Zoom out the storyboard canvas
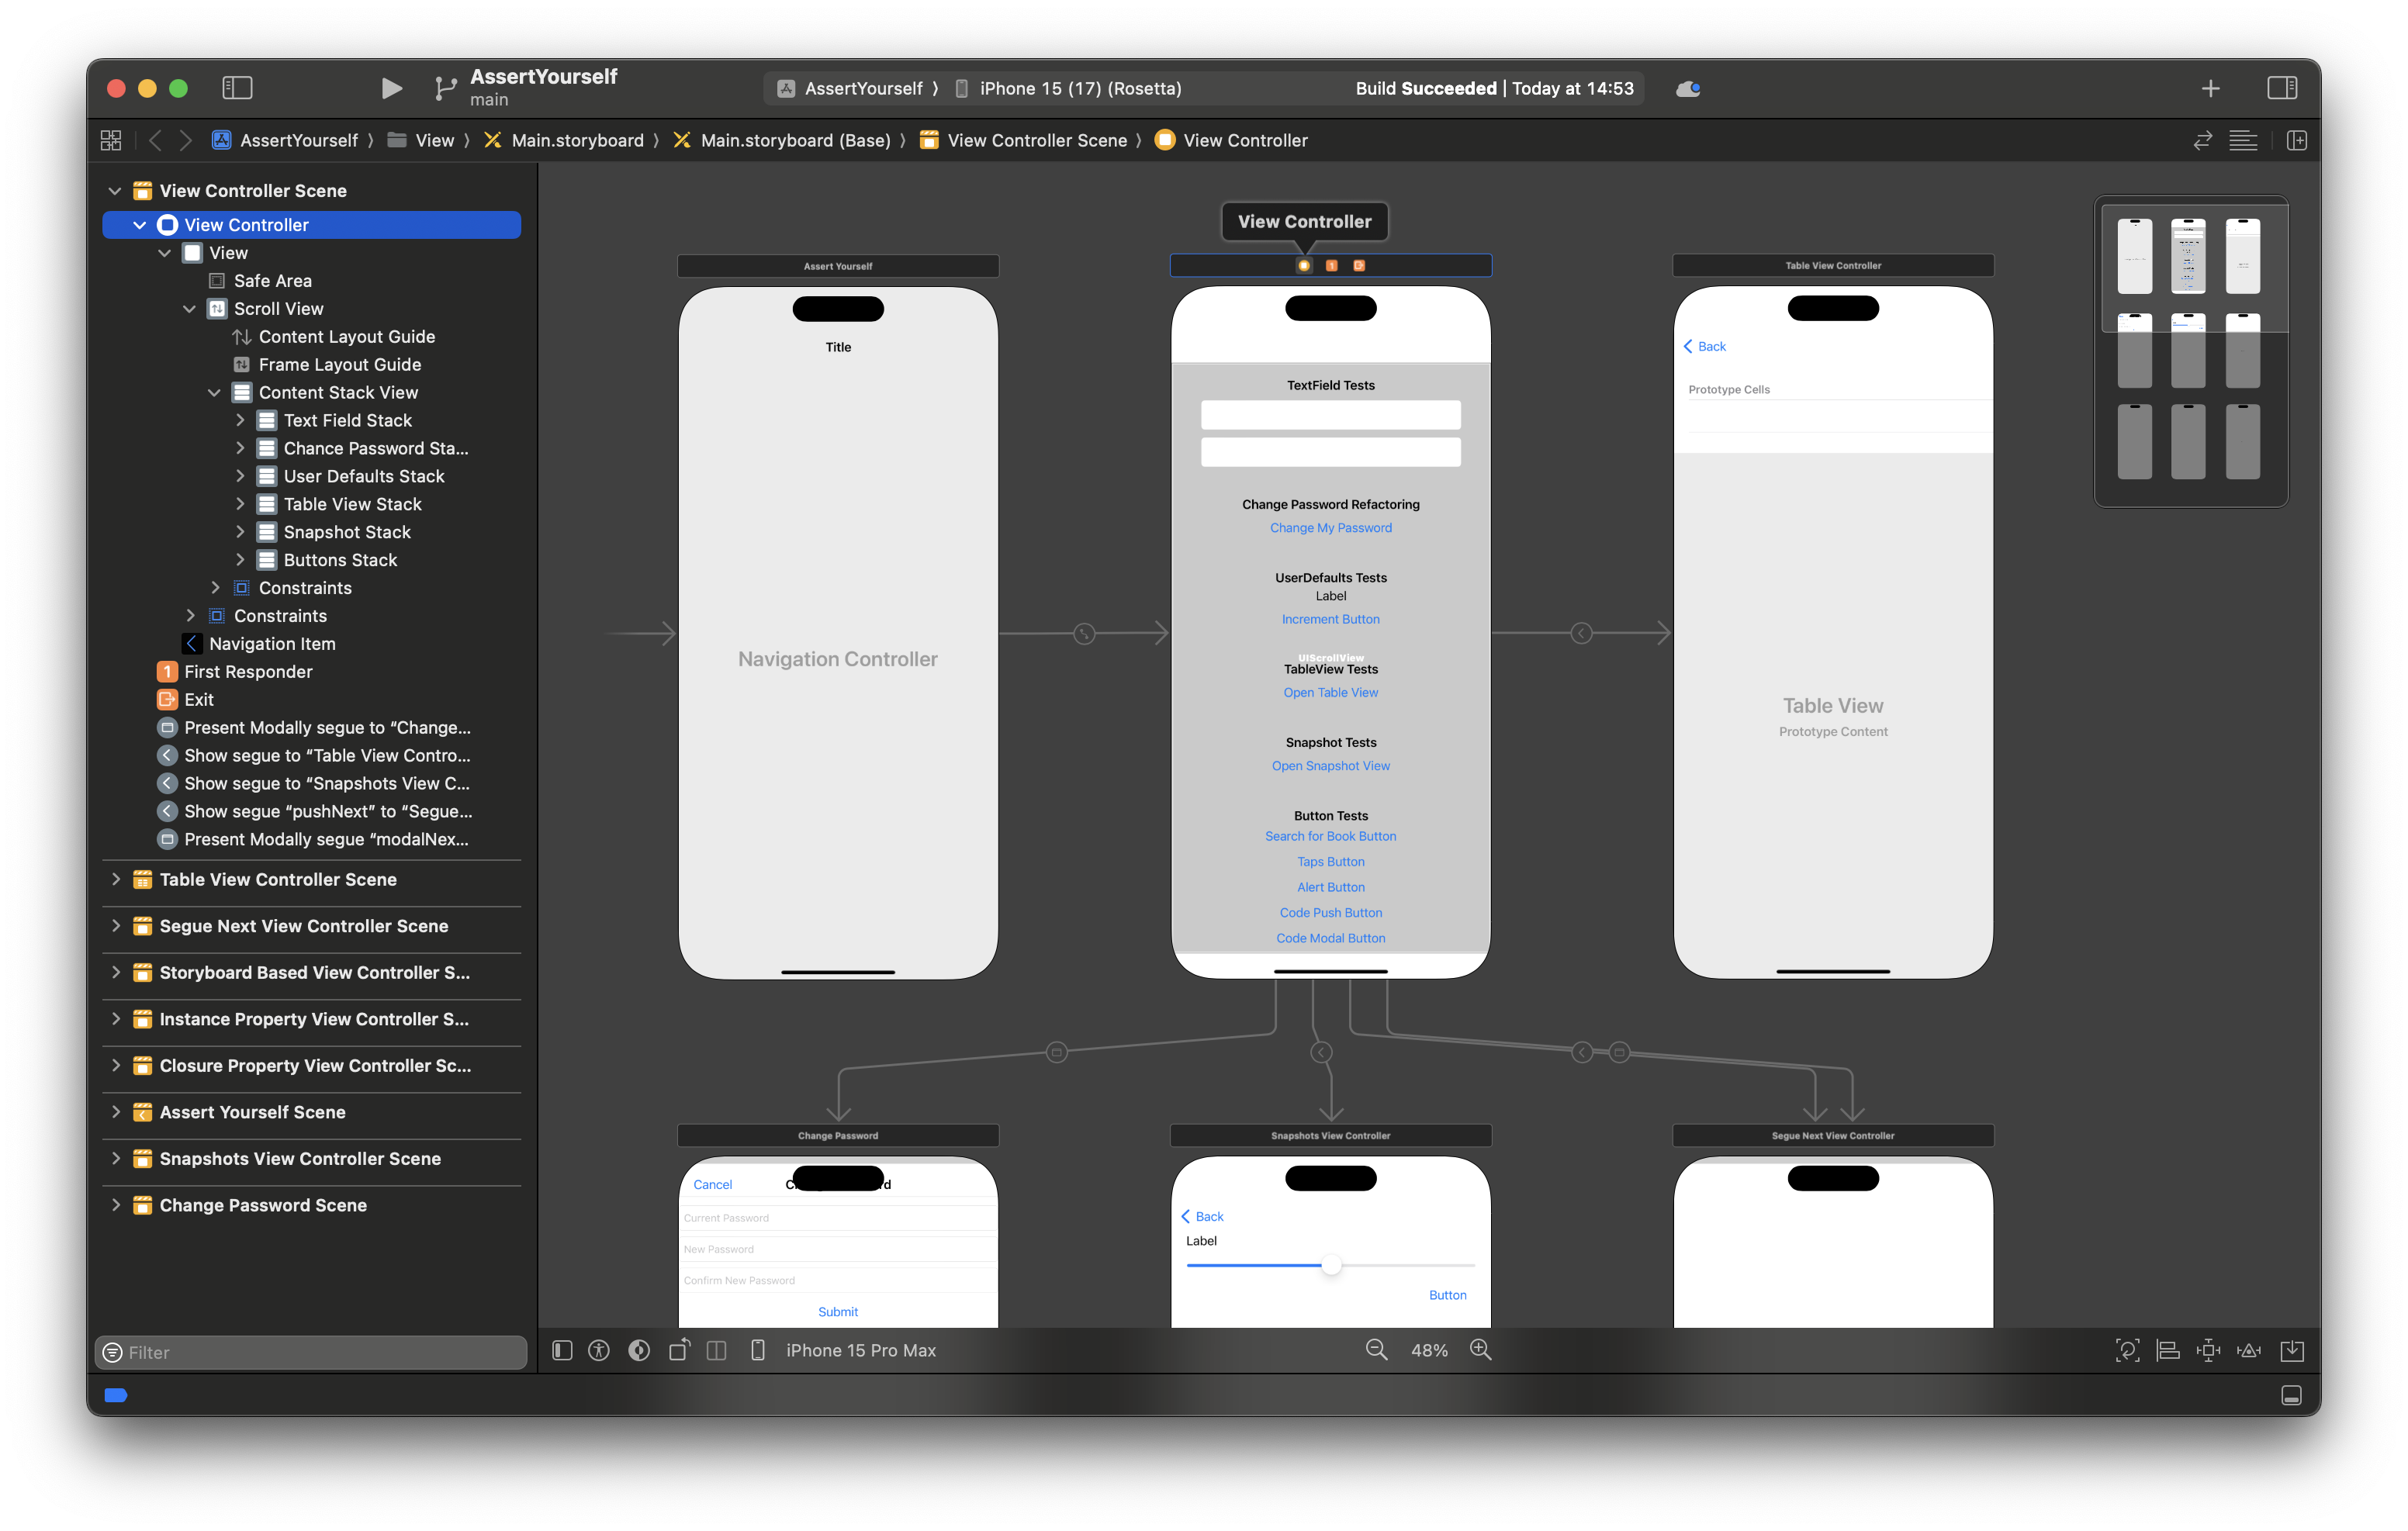The image size is (2408, 1531). (x=1376, y=1350)
